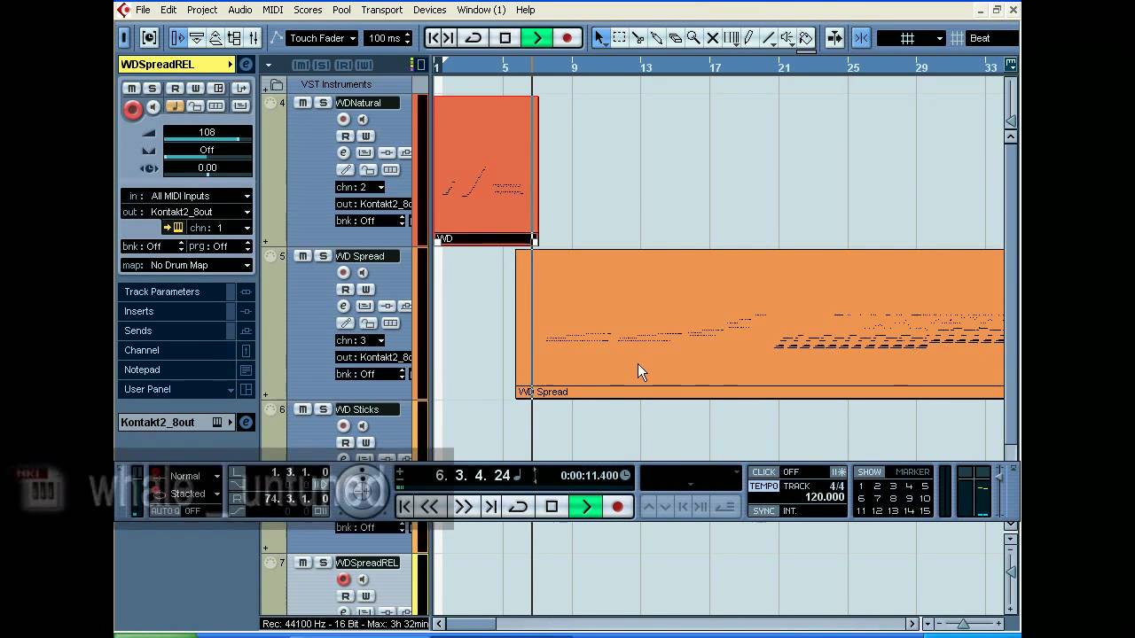
Task: Click Record on the top toolbar
Action: click(567, 38)
